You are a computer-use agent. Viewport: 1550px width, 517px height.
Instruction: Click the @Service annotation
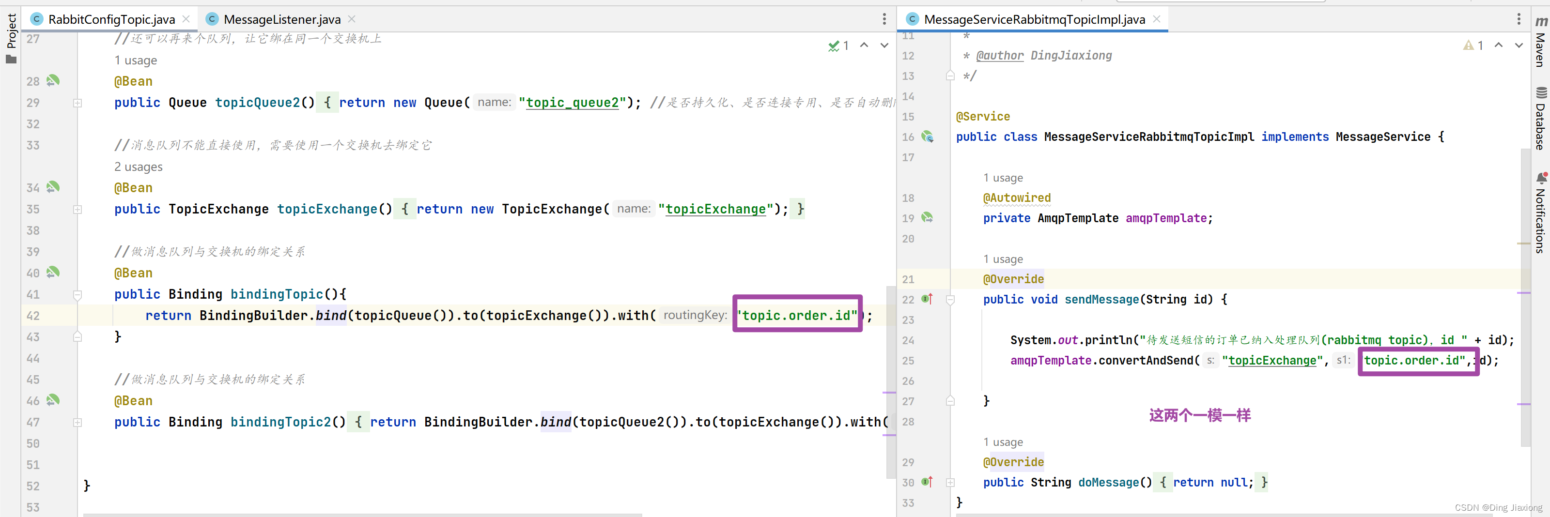pos(983,116)
